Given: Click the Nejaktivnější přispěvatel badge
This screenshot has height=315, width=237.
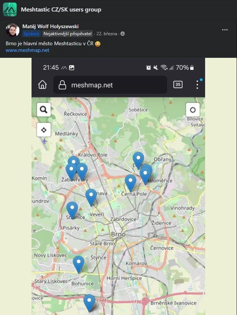Looking at the screenshot, I should (x=68, y=34).
